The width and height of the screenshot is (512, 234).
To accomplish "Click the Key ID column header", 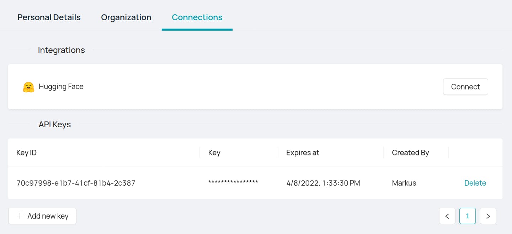I will (26, 153).
